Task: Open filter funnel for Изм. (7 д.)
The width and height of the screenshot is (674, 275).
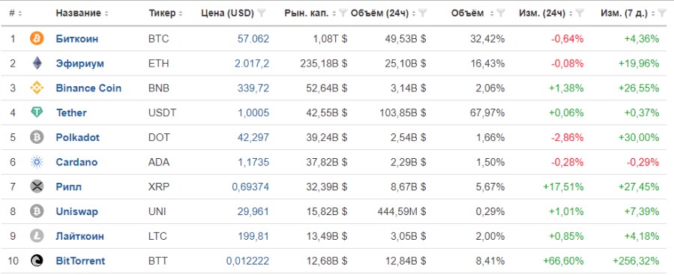Action: pos(663,13)
